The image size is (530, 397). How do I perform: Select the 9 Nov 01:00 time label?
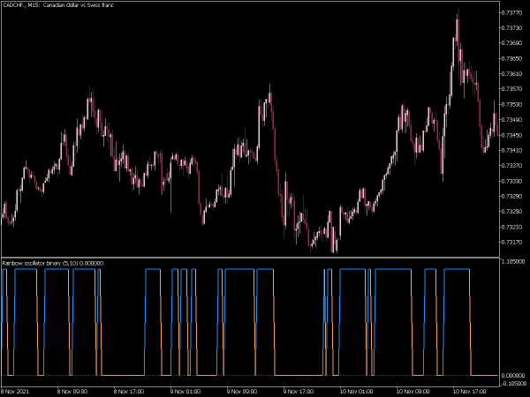[x=185, y=392]
